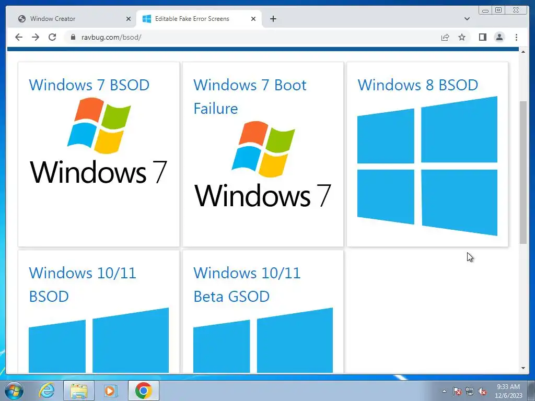The image size is (535, 401).
Task: Open the Chrome profile avatar
Action: click(x=499, y=37)
